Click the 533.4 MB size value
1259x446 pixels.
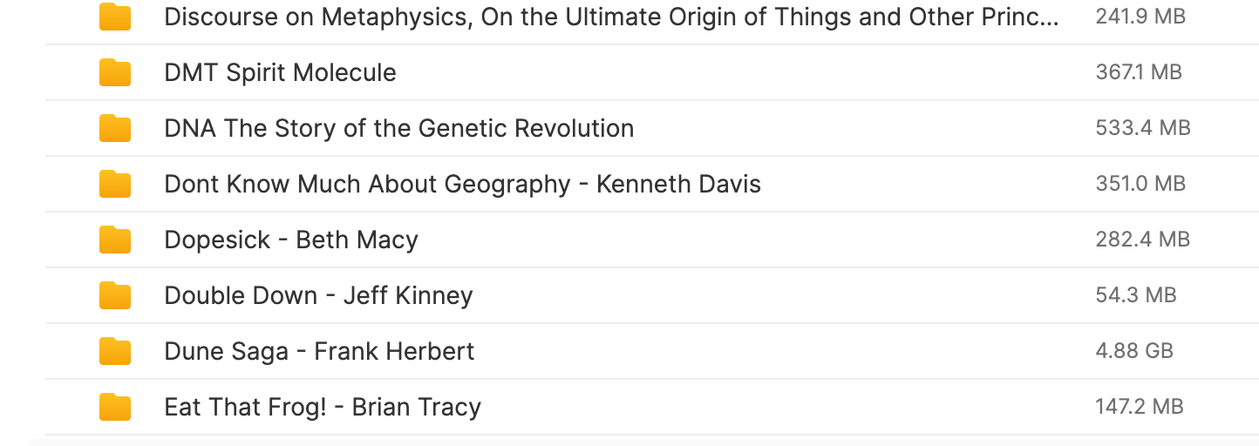coord(1143,128)
